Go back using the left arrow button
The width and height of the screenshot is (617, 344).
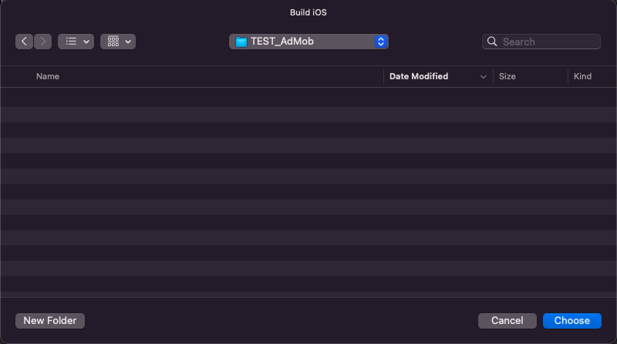click(x=25, y=42)
